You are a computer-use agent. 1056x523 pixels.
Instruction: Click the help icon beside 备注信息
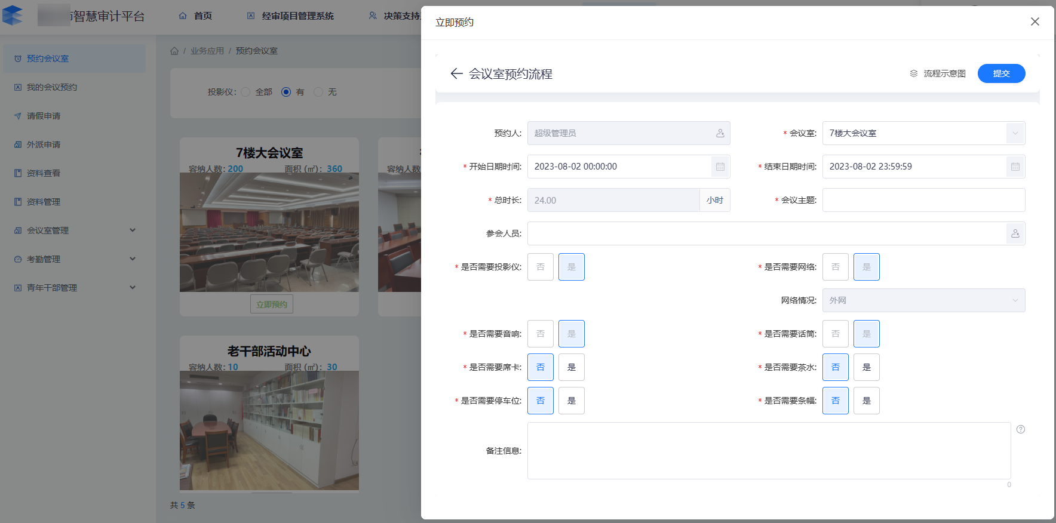(x=1021, y=429)
